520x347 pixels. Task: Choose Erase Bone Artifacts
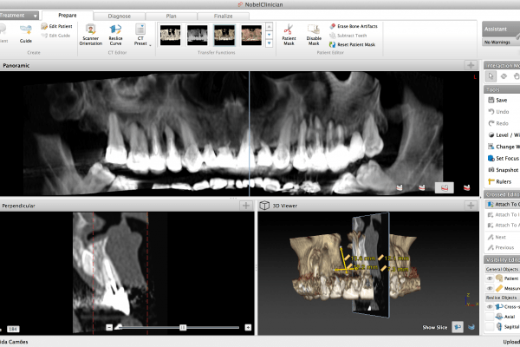click(x=355, y=26)
